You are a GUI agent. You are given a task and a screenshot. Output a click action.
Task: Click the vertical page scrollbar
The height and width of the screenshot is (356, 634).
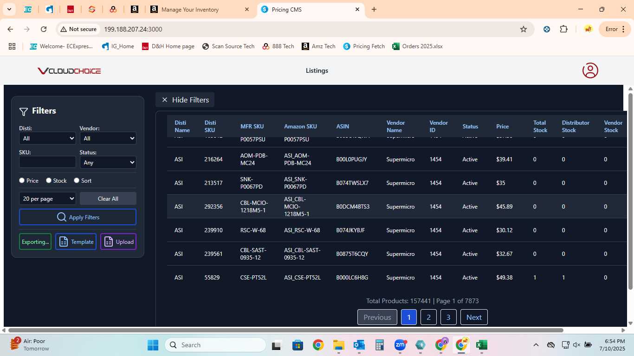pos(630,191)
